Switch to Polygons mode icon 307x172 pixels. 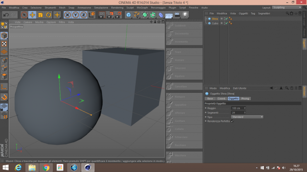(x=4, y=76)
